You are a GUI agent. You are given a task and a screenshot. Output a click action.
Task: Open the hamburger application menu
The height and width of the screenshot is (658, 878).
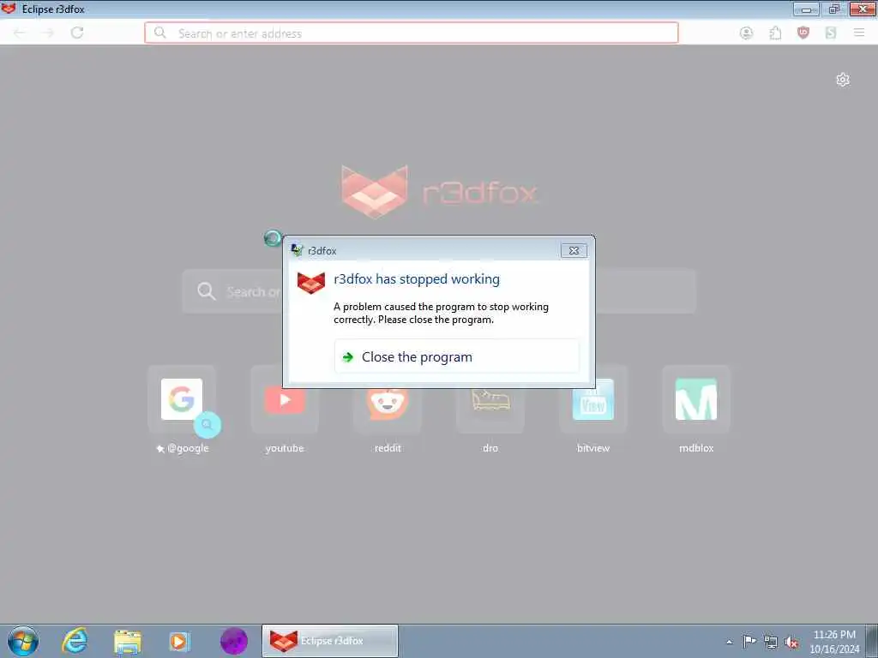pos(859,33)
